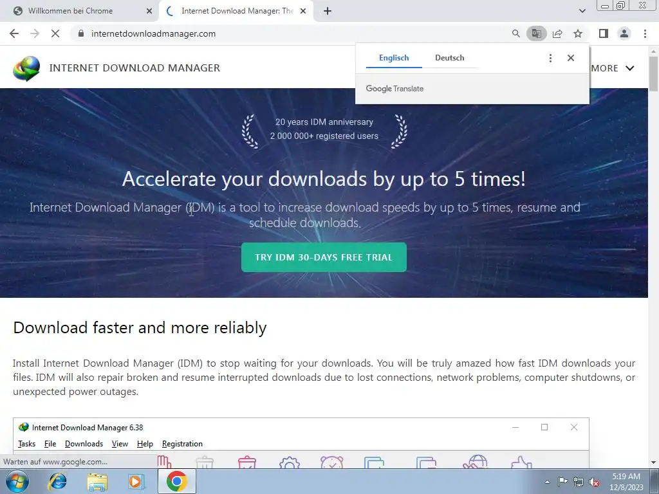Select Englisch tab in translate popup

394,58
